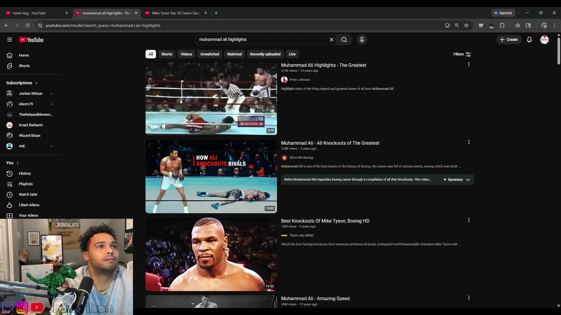Open options menu for Amazing Speed video
The image size is (561, 315).
469,298
